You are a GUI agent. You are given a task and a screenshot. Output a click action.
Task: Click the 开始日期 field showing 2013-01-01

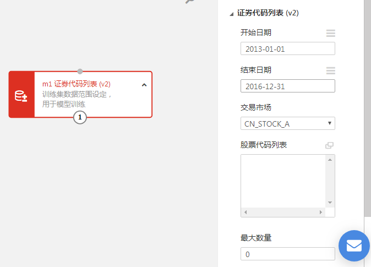point(288,48)
